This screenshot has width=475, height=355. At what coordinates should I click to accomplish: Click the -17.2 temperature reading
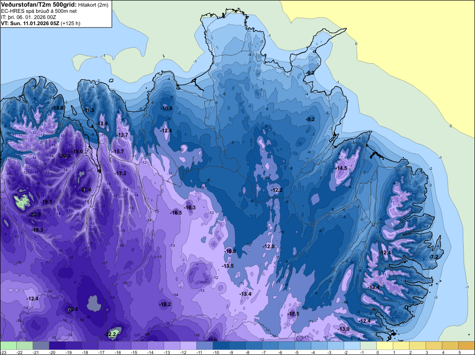click(121, 173)
